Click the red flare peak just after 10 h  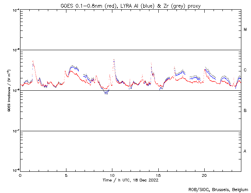(x=114, y=60)
